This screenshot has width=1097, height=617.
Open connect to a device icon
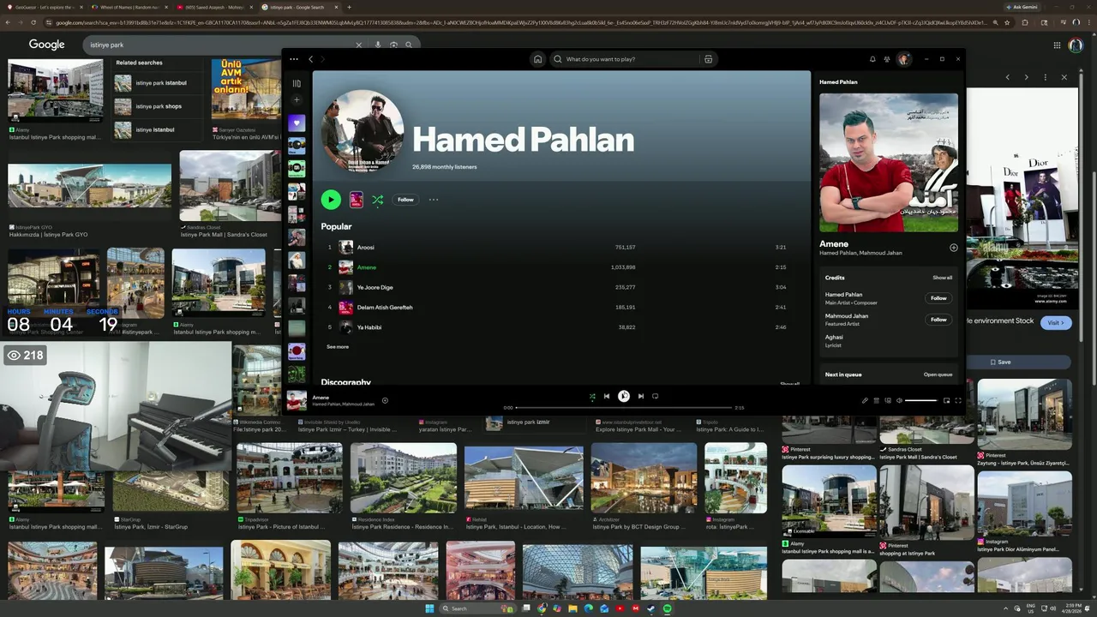[x=888, y=400]
